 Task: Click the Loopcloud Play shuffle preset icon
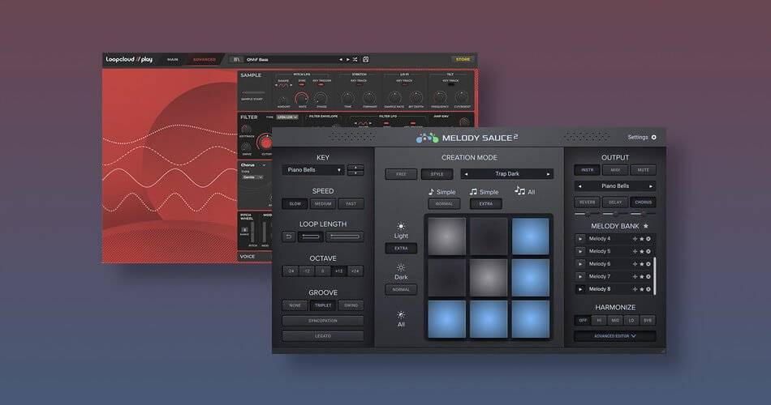point(355,59)
